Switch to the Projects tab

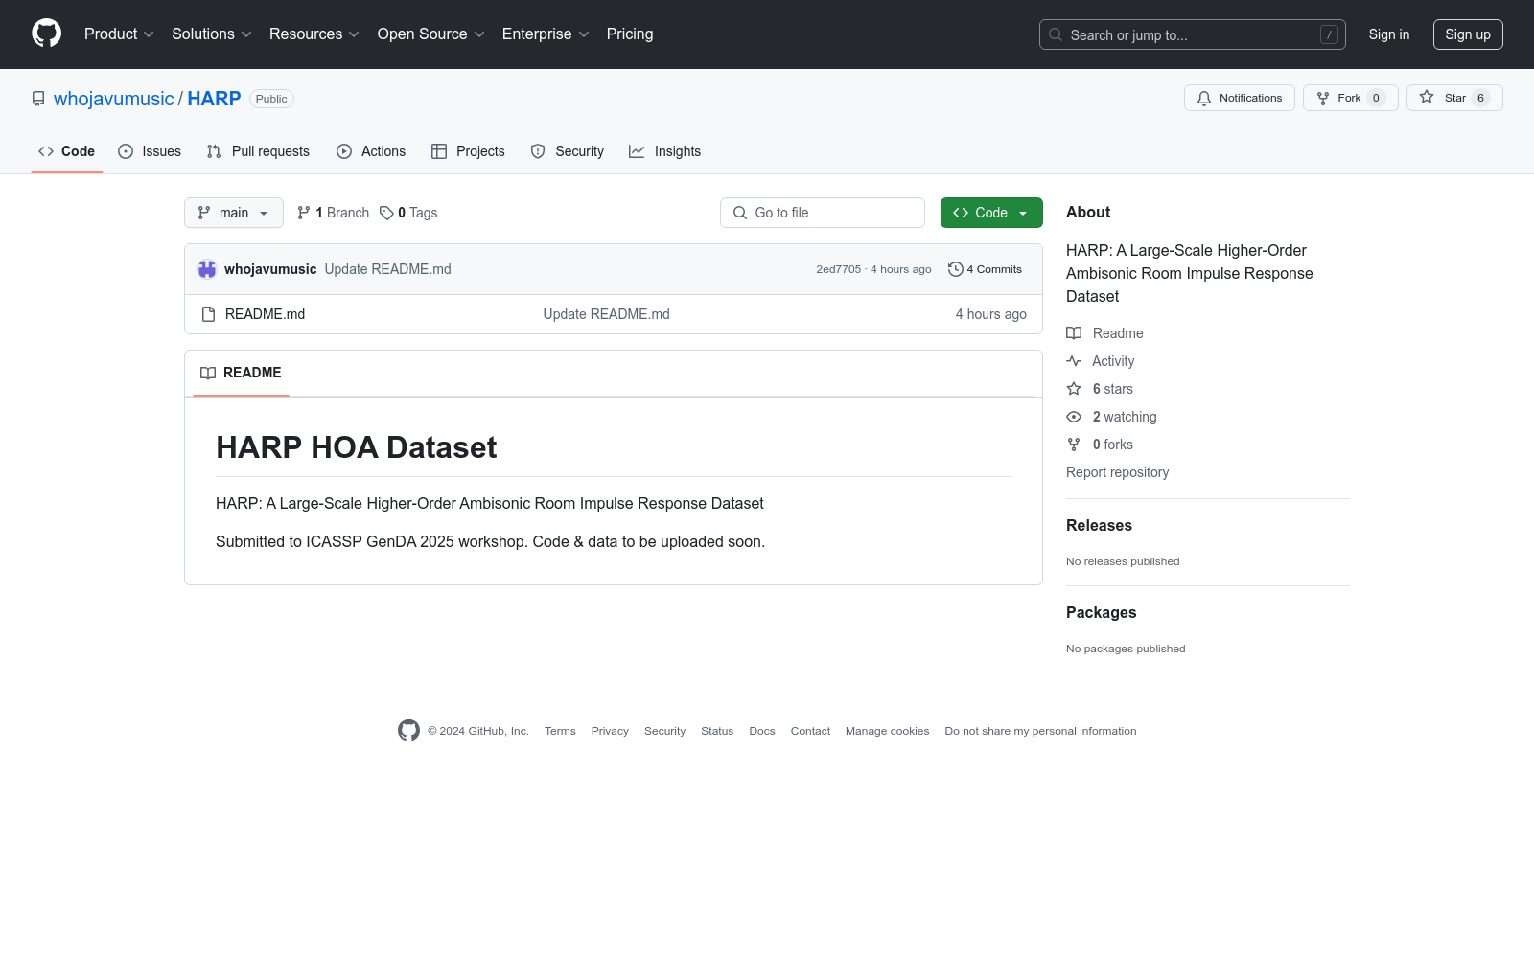click(x=468, y=151)
